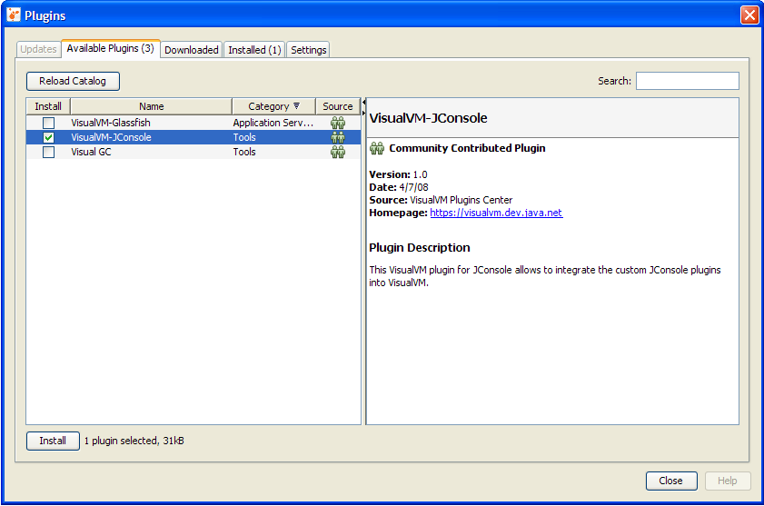Uncheck the VisualVM-JConsole install checkbox
This screenshot has width=764, height=506.
(48, 137)
